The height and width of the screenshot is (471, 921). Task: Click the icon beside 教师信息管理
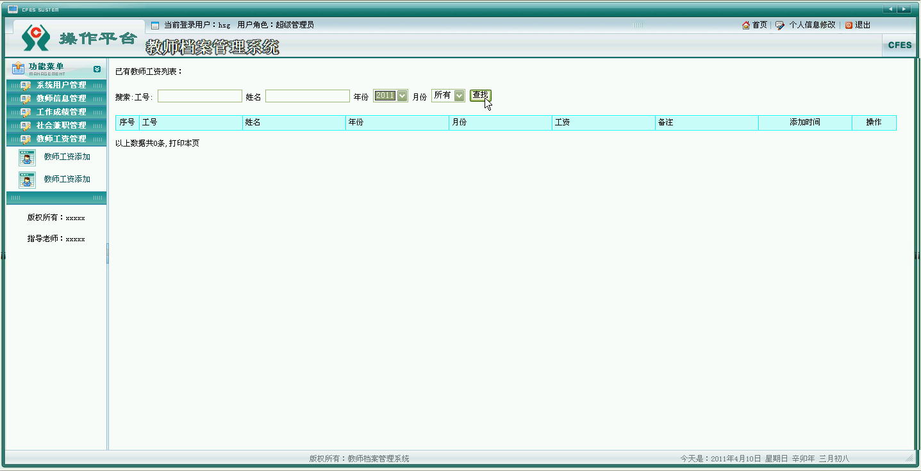(x=26, y=99)
